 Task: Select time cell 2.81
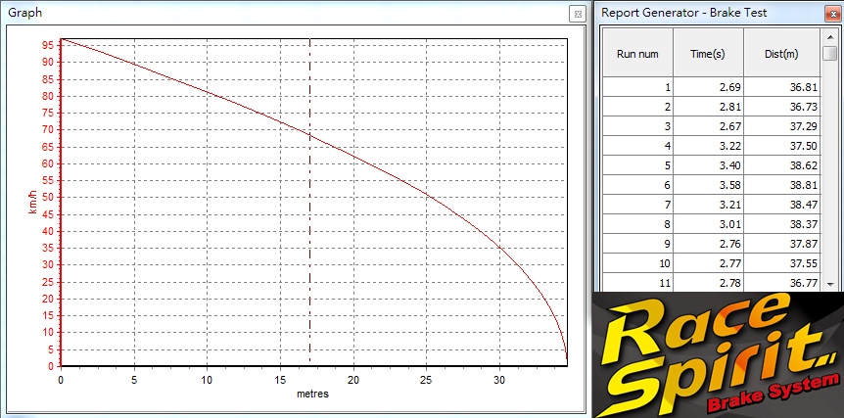point(708,107)
